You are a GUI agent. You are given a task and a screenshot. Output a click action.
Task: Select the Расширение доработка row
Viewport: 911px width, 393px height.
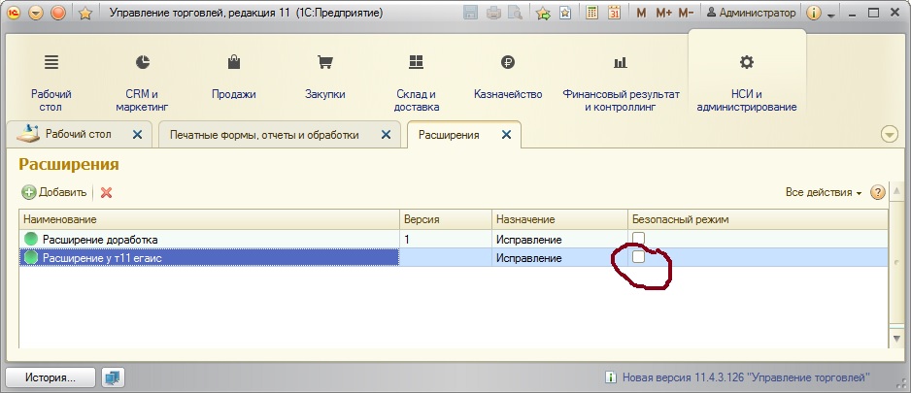[454, 239]
